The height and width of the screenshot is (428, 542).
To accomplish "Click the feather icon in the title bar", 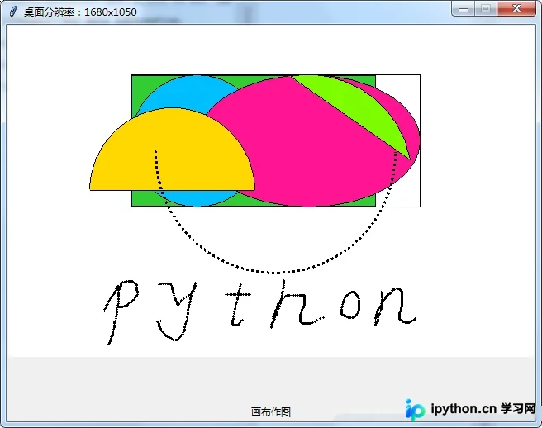I will pos(12,12).
